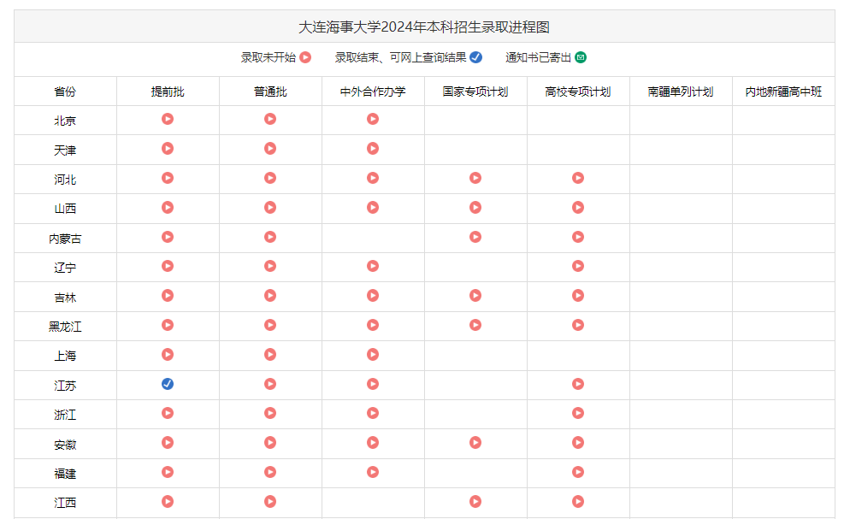Click the 内地新疆高中班 column header
Image resolution: width=850 pixels, height=519 pixels.
783,91
